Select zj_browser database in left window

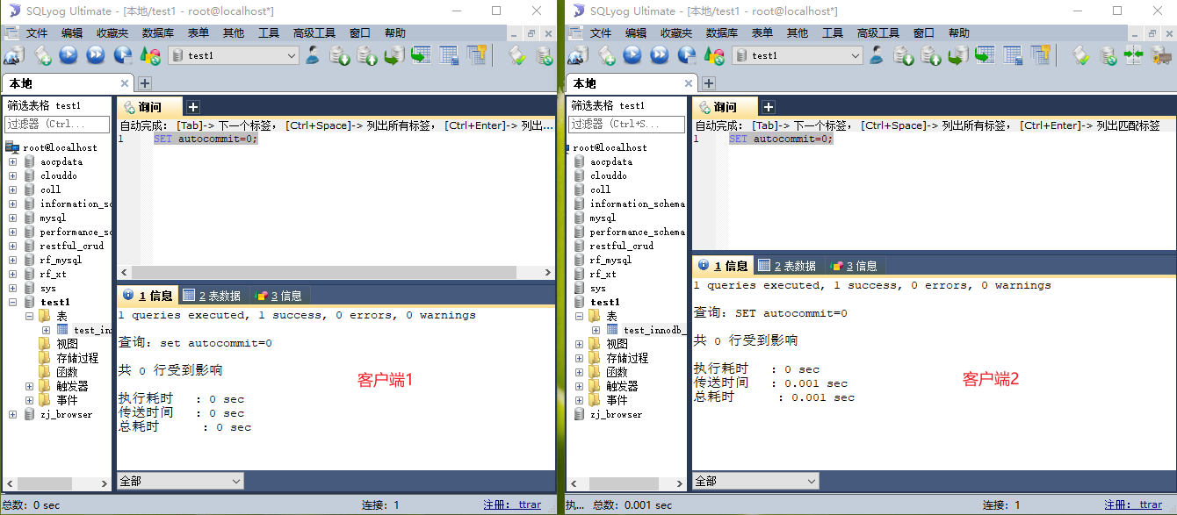66,414
